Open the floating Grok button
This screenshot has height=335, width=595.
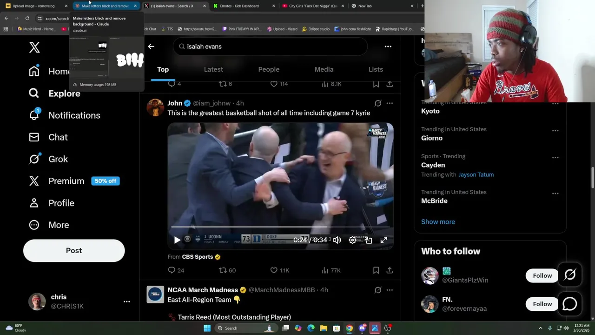[x=570, y=275]
